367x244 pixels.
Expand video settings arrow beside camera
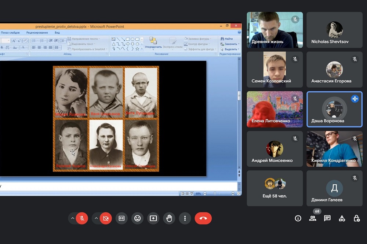click(x=96, y=218)
